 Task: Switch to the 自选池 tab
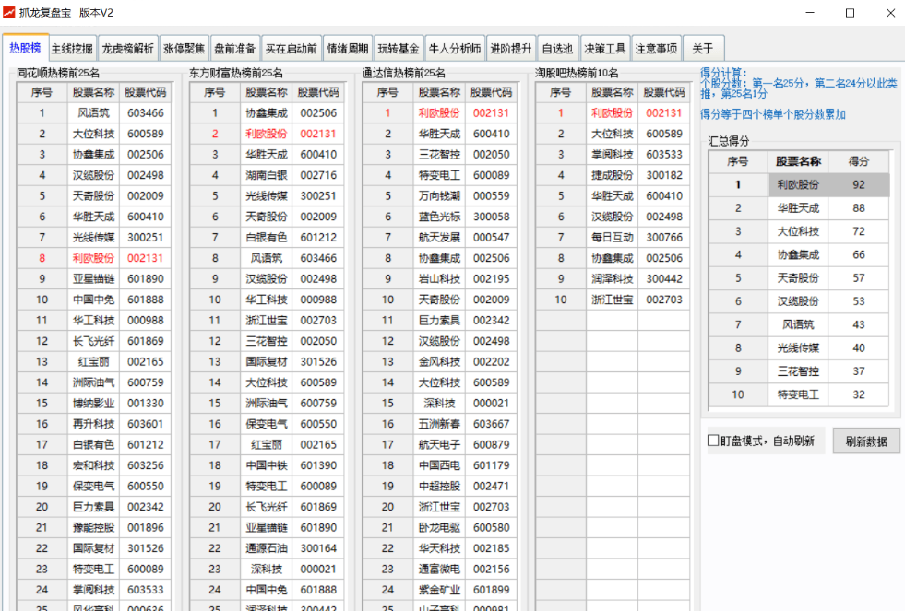pyautogui.click(x=556, y=49)
